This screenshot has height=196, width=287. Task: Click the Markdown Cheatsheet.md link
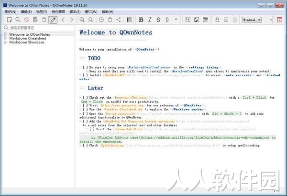[123, 109]
